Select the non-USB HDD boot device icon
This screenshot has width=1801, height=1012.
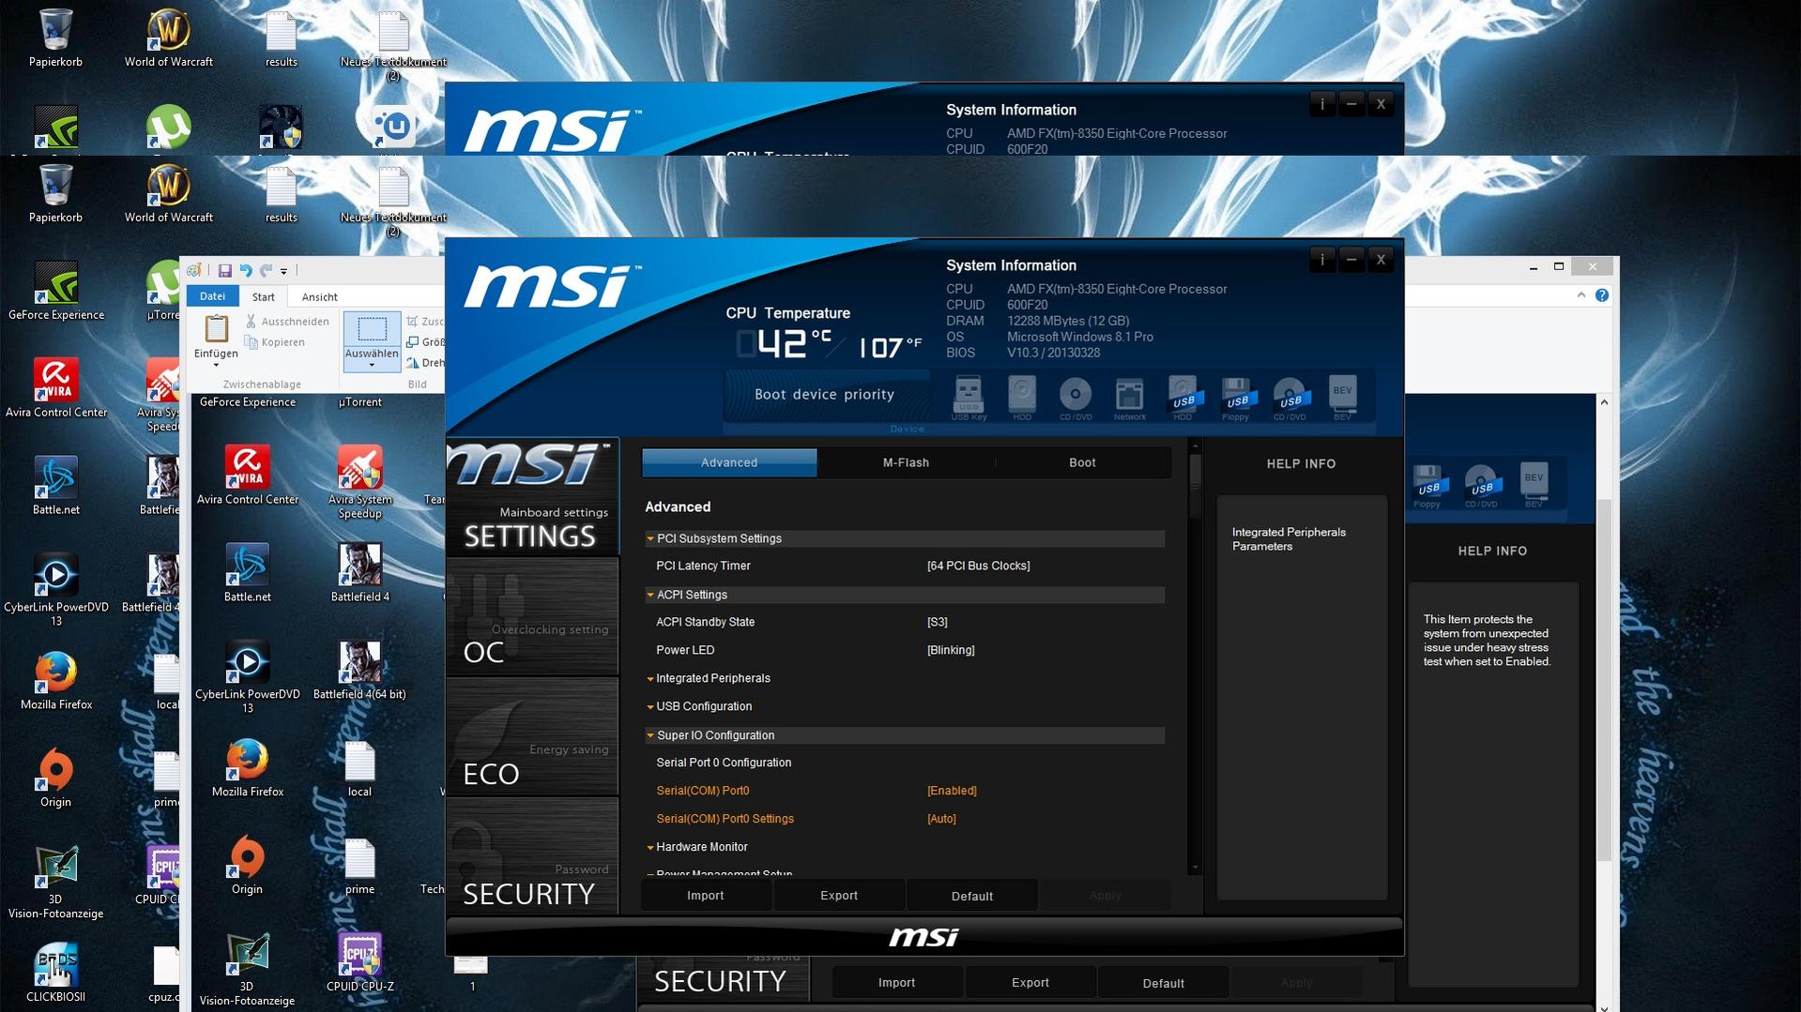coord(1022,398)
